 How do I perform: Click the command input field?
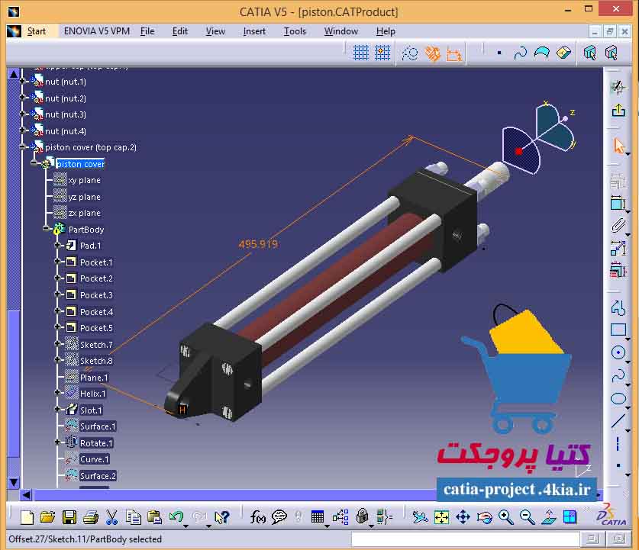466,539
